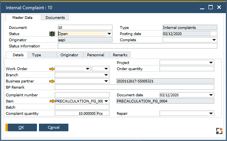This screenshot has width=227, height=141.
Task: Click the Work Order label
Action: 17,69
